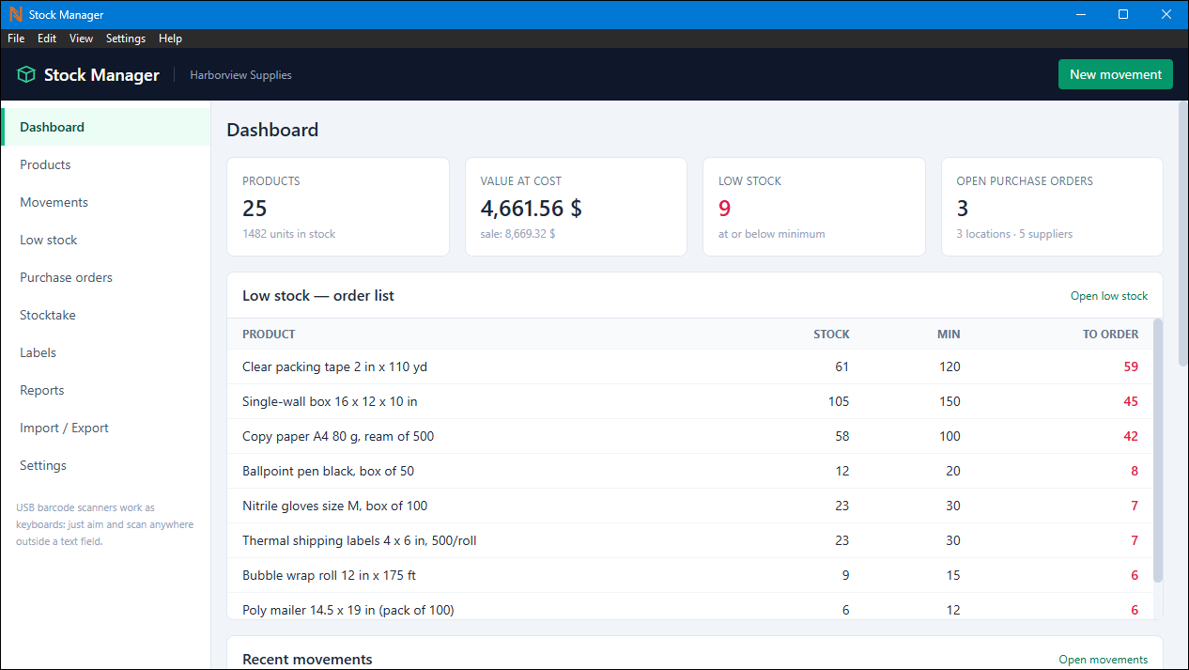Open the Help menu
This screenshot has height=670, width=1189.
point(170,39)
